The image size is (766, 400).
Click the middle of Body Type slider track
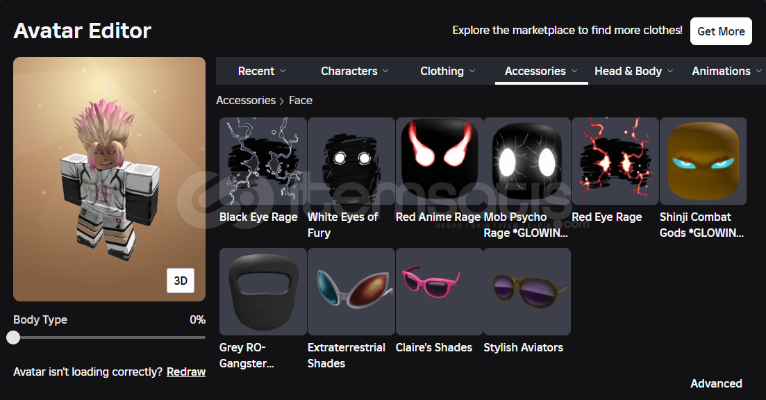point(110,337)
